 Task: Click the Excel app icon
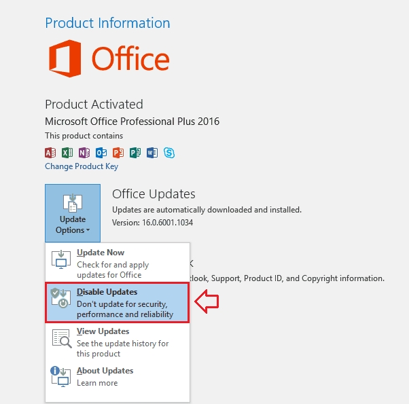click(x=67, y=153)
